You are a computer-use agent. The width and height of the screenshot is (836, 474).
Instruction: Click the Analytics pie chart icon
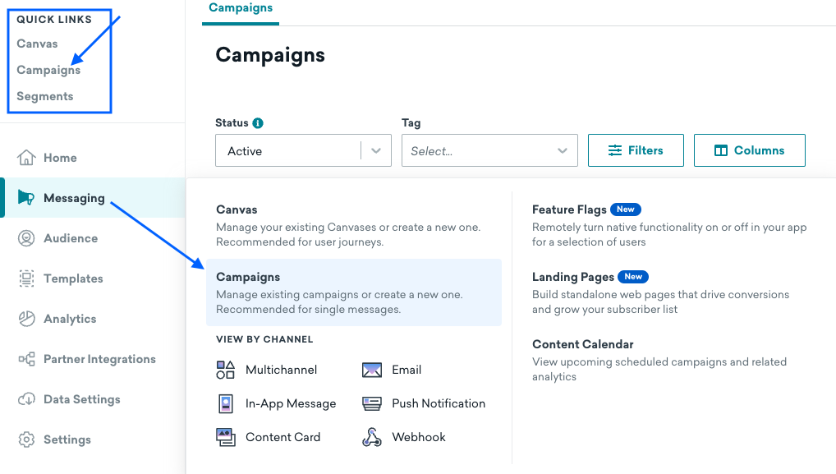click(27, 319)
